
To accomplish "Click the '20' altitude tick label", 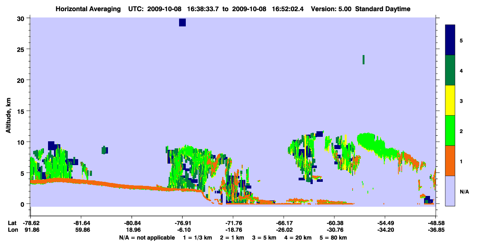I will tap(22, 80).
